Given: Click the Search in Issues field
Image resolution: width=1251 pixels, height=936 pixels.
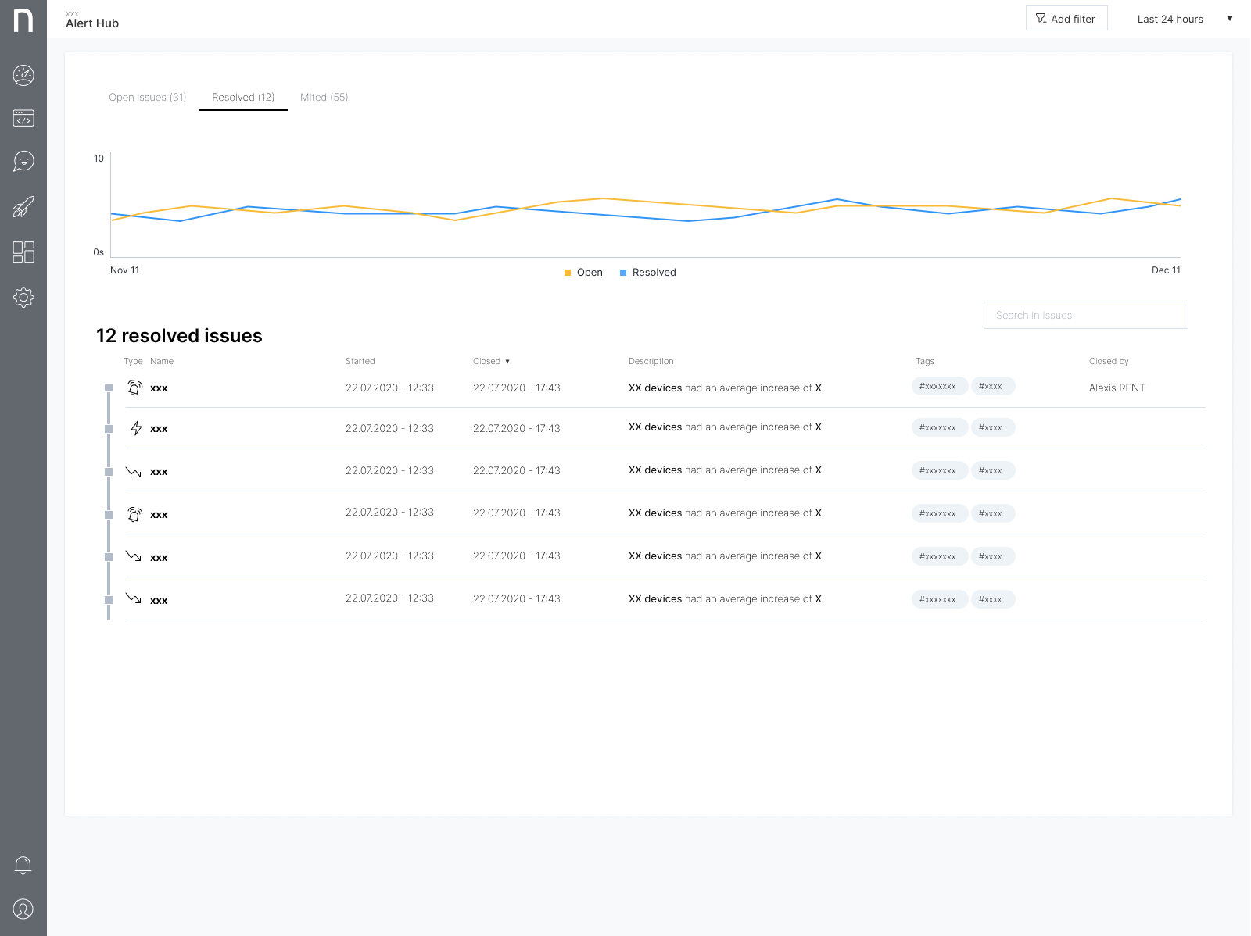Looking at the screenshot, I should 1085,315.
